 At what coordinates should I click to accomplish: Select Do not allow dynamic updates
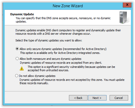(x=16, y=76)
